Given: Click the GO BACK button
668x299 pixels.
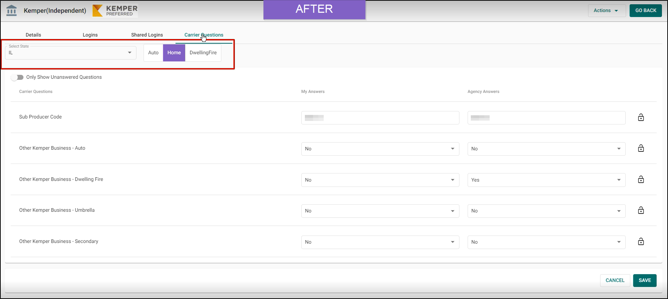Looking at the screenshot, I should coord(646,11).
